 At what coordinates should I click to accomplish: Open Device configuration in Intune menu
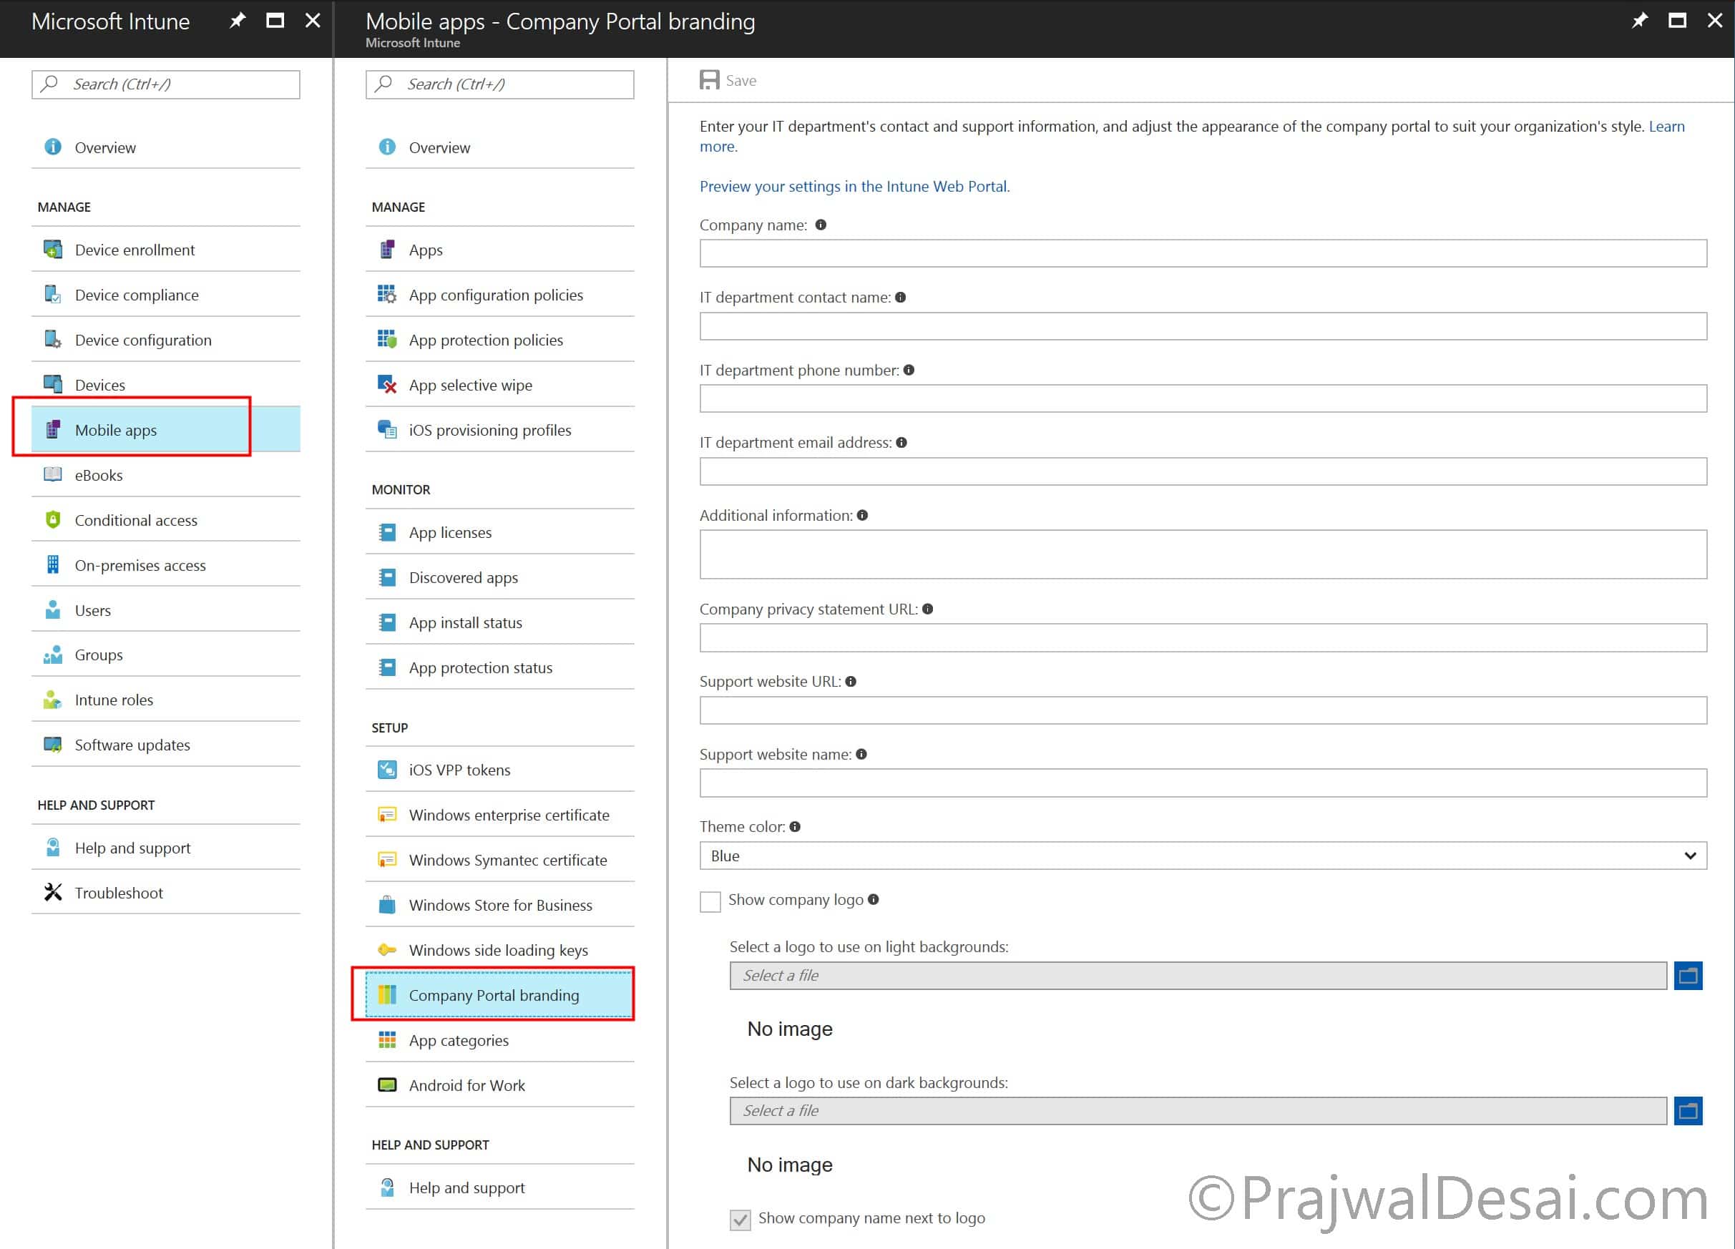pos(166,340)
